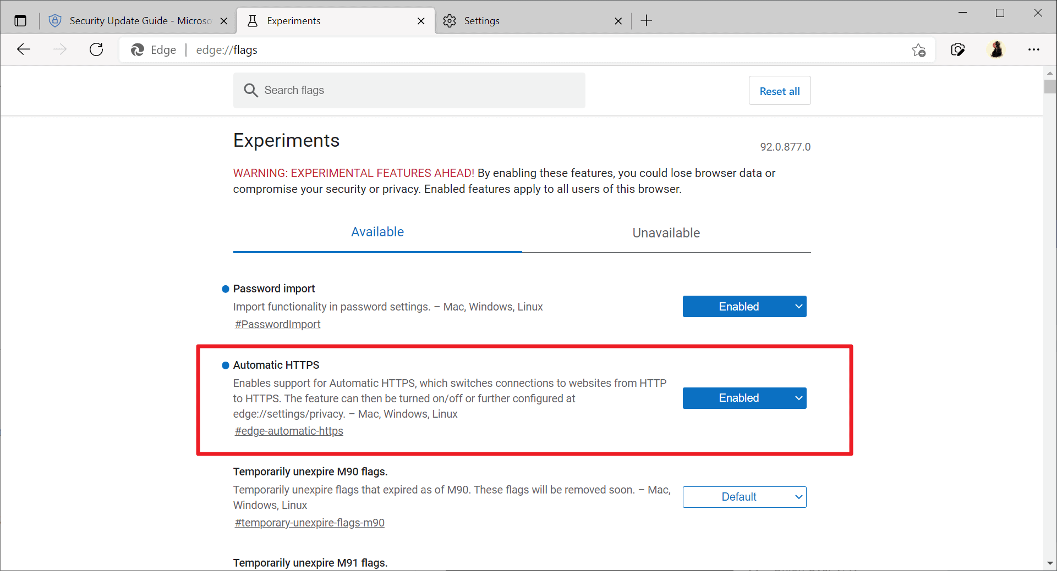Close the Security Update Guide tab
Image resolution: width=1057 pixels, height=571 pixels.
[x=223, y=21]
